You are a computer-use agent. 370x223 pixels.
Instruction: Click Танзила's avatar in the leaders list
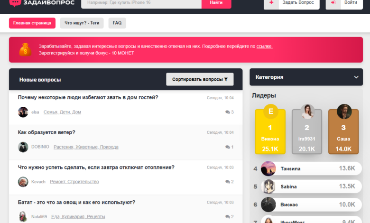268,168
